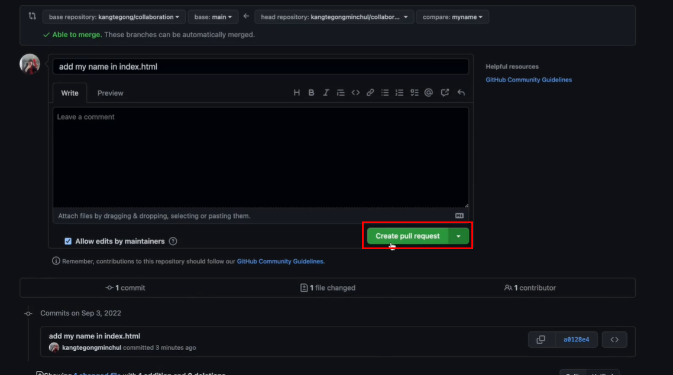Image resolution: width=673 pixels, height=375 pixels.
Task: Insert code formatting
Action: point(355,93)
